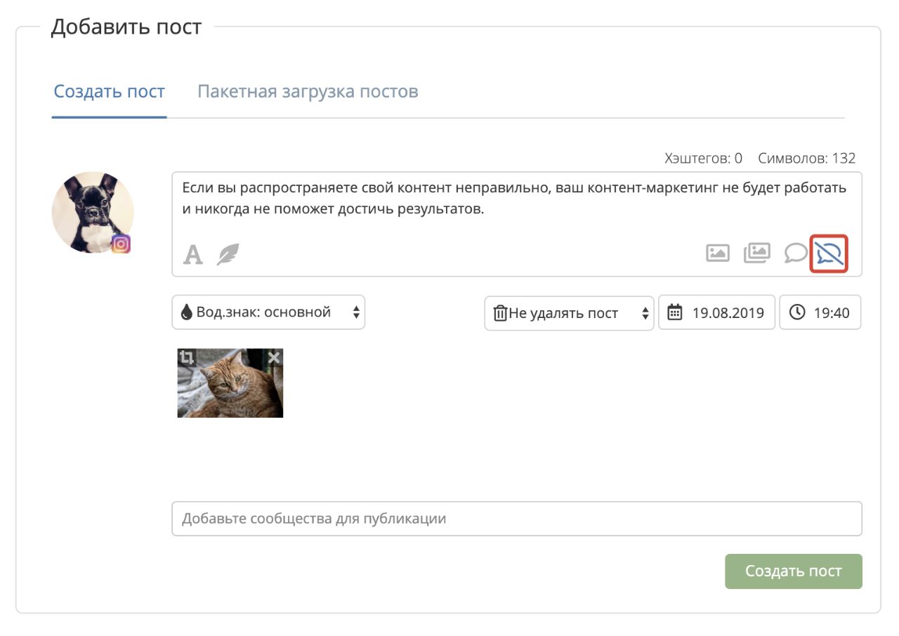The width and height of the screenshot is (899, 636).
Task: Click the single image upload icon
Action: (x=717, y=253)
